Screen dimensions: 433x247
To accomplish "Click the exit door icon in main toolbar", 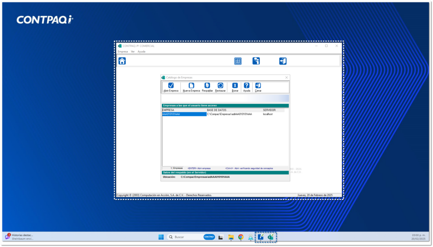I will [x=283, y=61].
